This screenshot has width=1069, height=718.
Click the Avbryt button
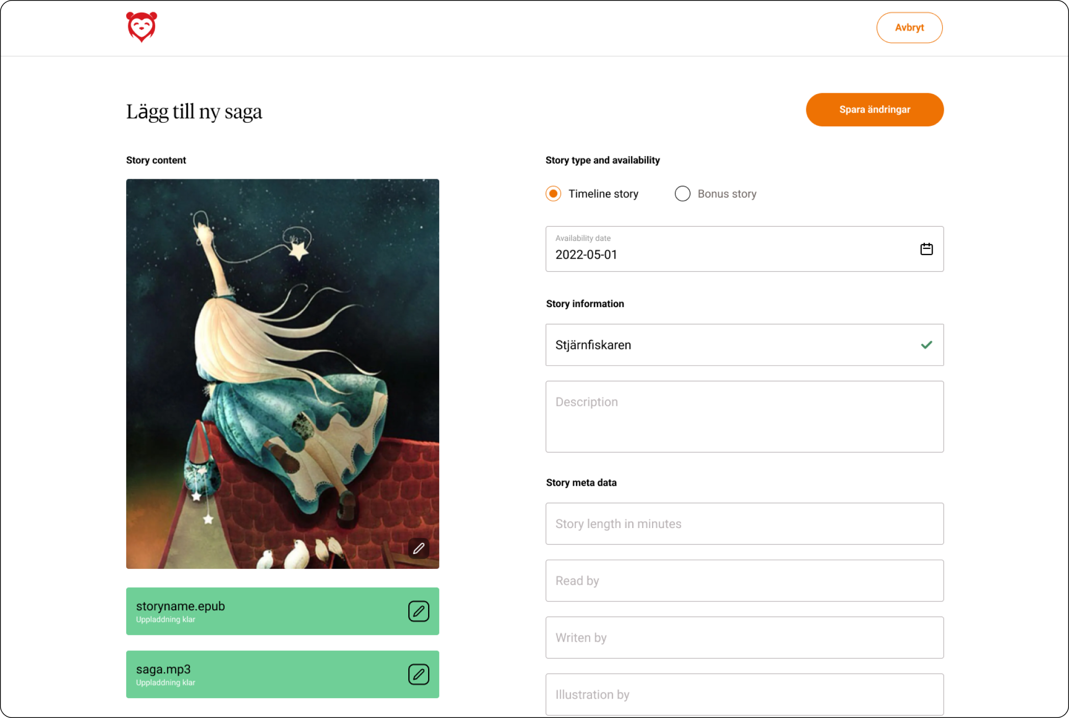(909, 27)
